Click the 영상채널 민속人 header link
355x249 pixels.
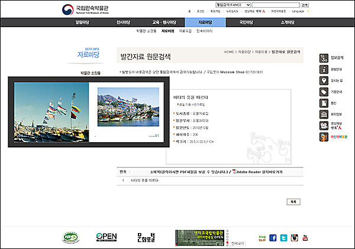point(254,11)
